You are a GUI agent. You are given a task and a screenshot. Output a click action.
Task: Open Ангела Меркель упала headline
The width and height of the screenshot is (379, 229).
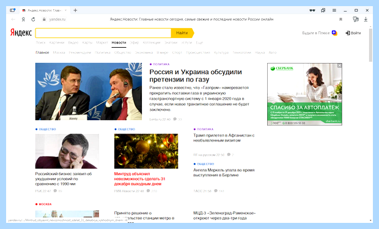(224, 173)
